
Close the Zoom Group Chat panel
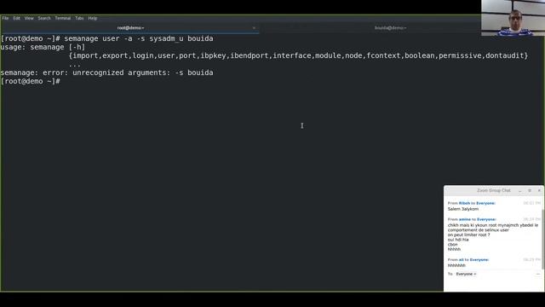tap(539, 190)
